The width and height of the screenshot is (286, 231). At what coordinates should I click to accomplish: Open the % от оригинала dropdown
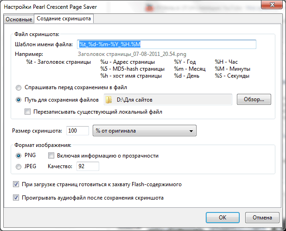[145, 131]
